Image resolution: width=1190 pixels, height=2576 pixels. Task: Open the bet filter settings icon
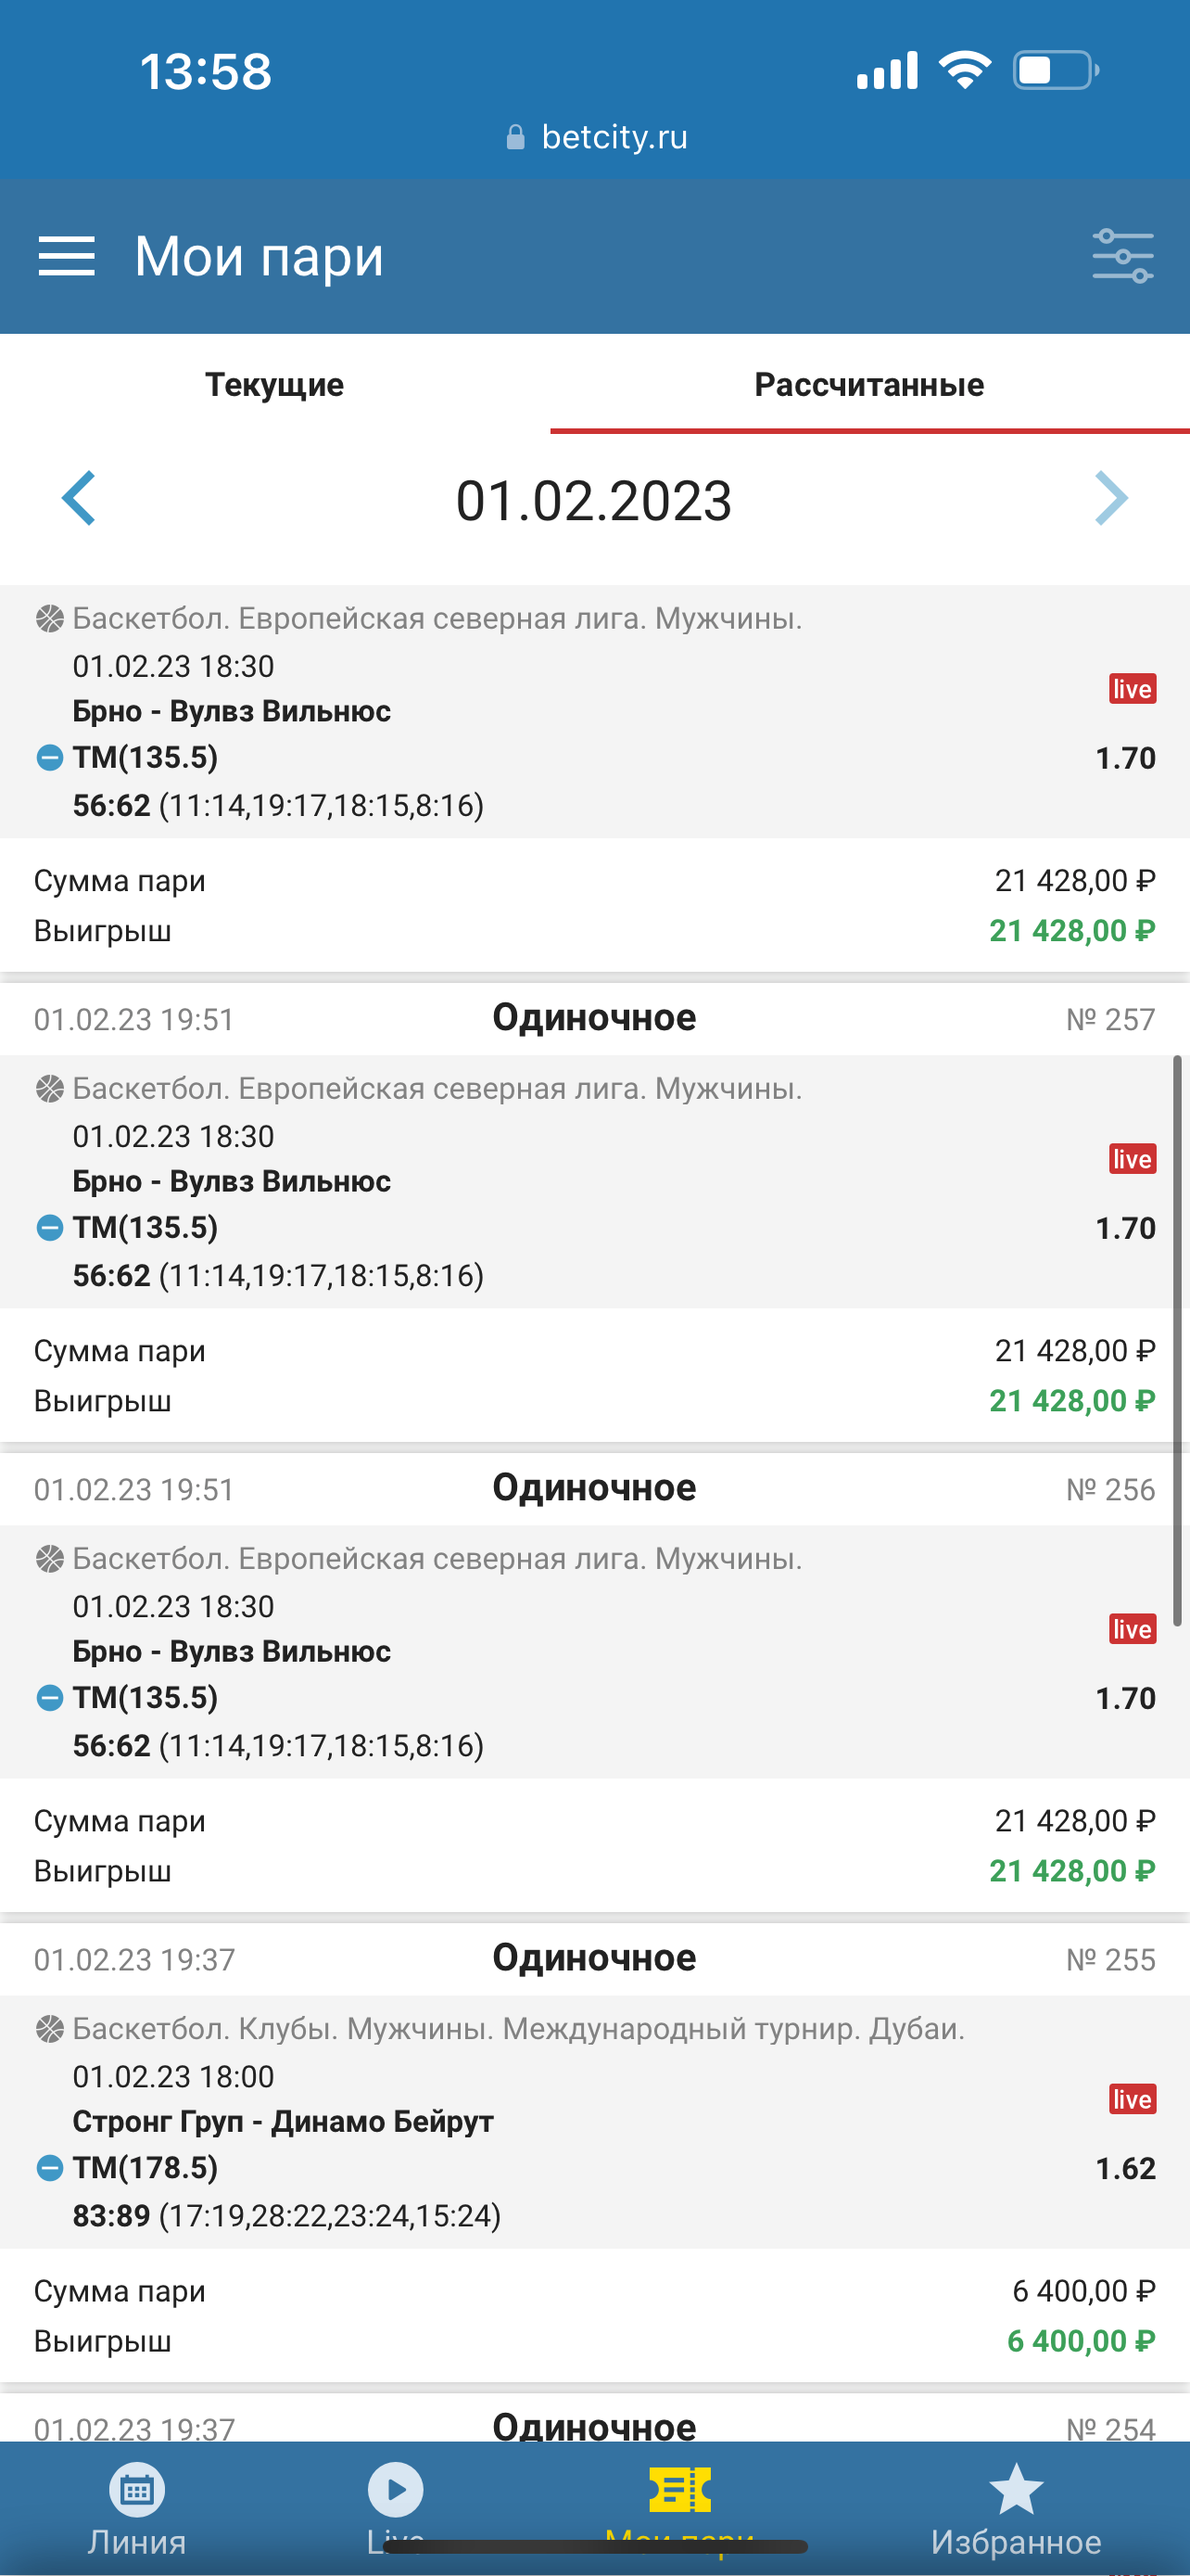(x=1122, y=256)
